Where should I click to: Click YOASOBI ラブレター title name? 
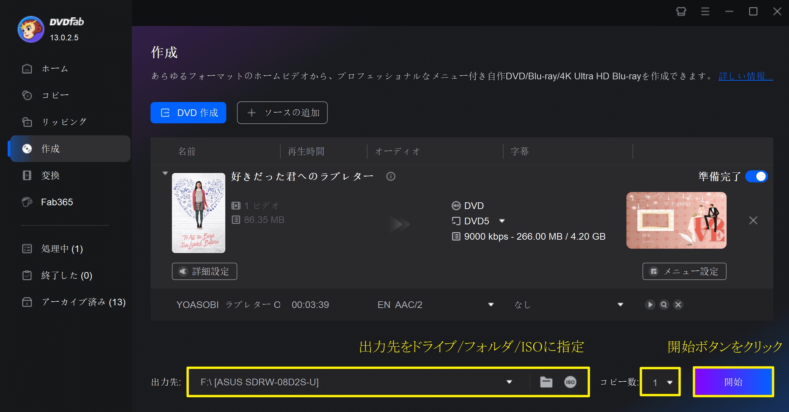coord(228,305)
